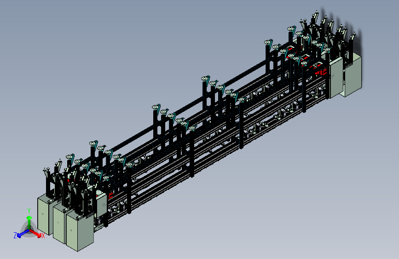Click the green Y axis arrow of the triad

(29, 222)
